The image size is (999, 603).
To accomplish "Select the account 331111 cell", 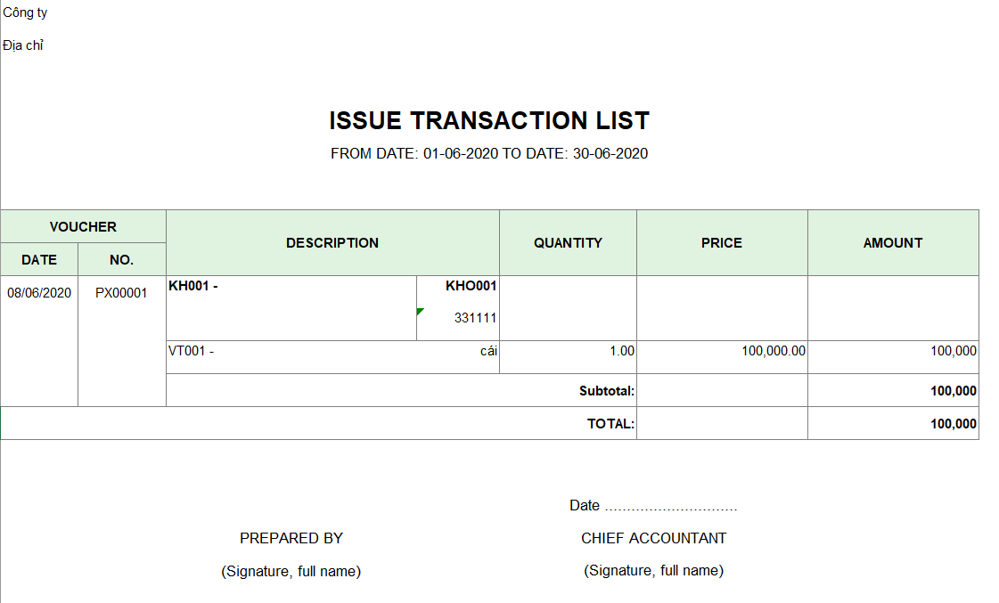I will point(475,318).
